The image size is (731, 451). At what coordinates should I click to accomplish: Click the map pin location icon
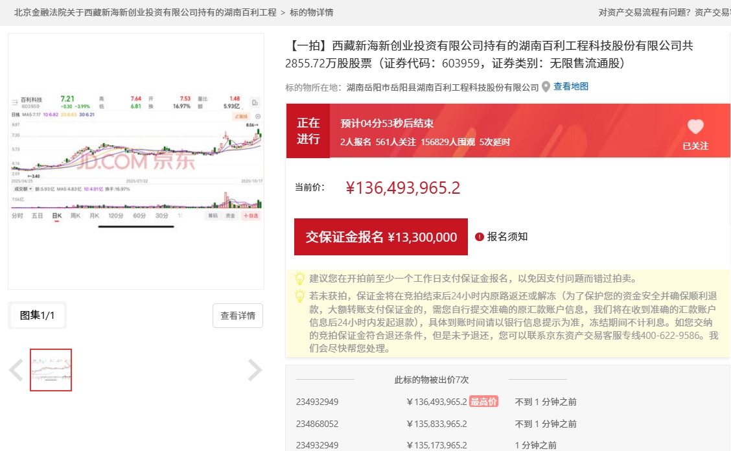pyautogui.click(x=546, y=87)
